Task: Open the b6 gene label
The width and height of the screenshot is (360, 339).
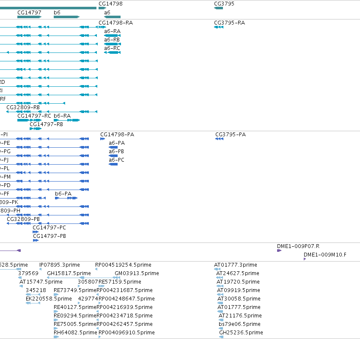Action: (57, 13)
